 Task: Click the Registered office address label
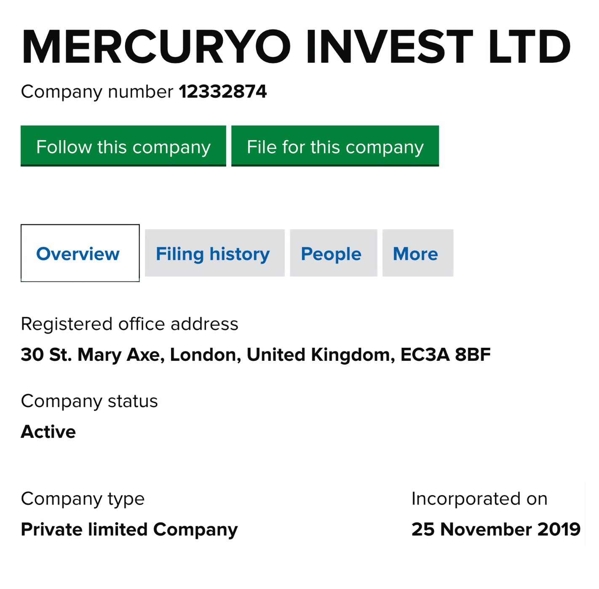click(x=129, y=324)
